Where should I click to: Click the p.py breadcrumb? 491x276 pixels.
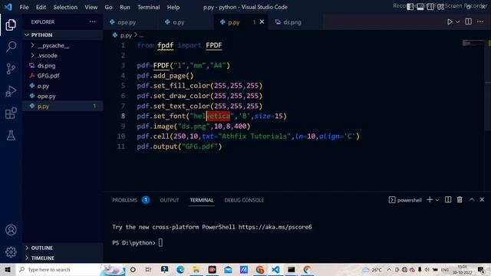pos(123,35)
